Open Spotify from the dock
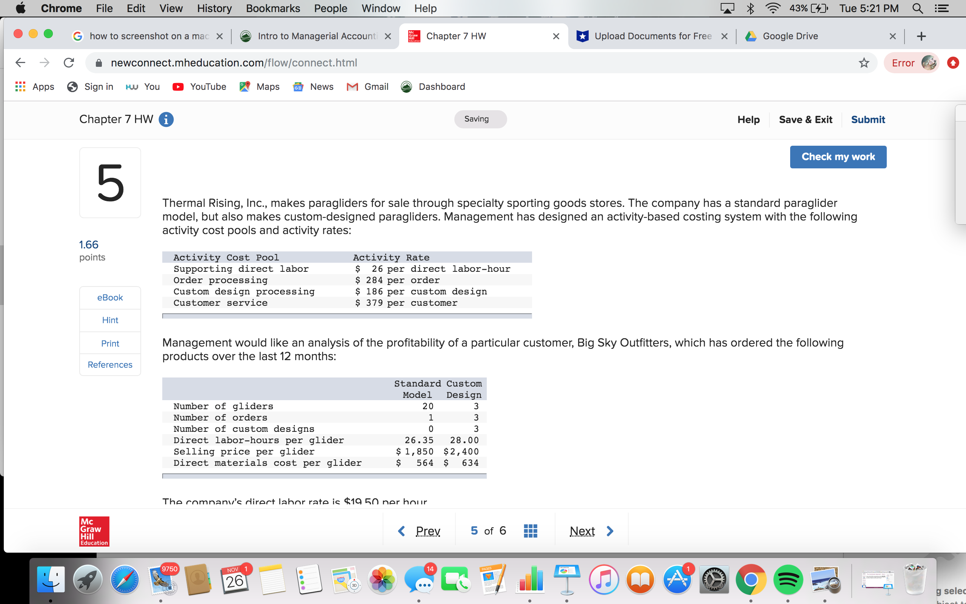966x604 pixels. click(789, 578)
